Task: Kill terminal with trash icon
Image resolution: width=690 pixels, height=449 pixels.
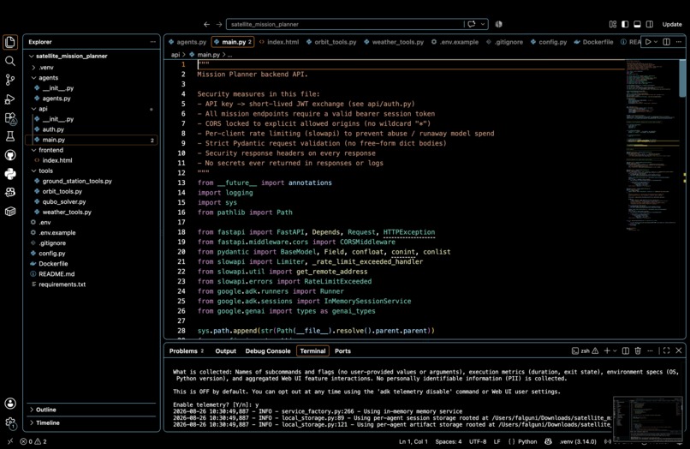Action: tap(638, 350)
